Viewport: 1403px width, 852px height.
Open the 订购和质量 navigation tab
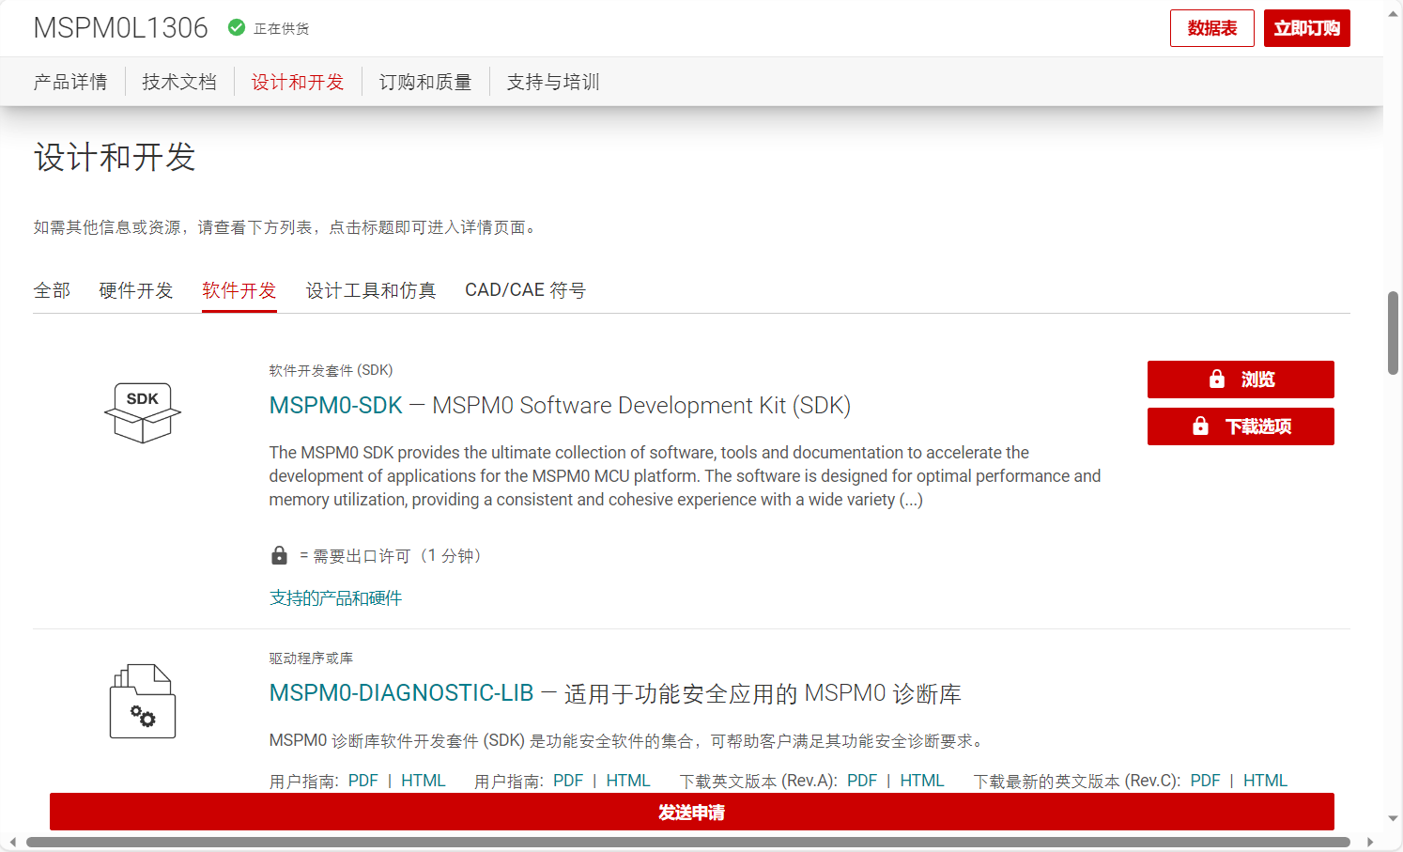pos(425,83)
